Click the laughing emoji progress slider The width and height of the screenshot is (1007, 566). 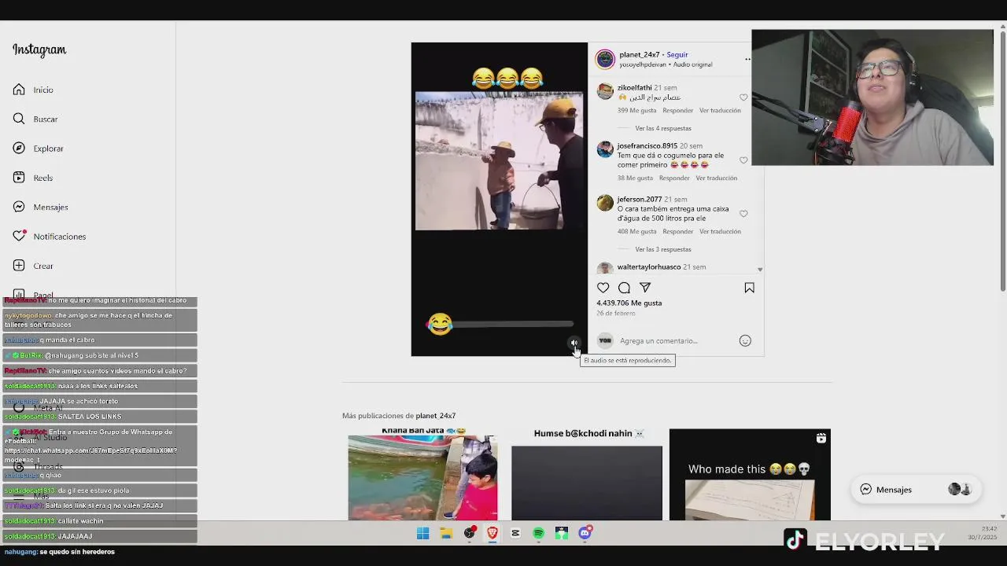[x=500, y=324]
